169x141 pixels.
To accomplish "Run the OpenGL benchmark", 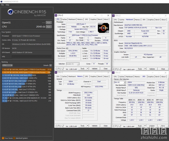I will (x=49, y=23).
